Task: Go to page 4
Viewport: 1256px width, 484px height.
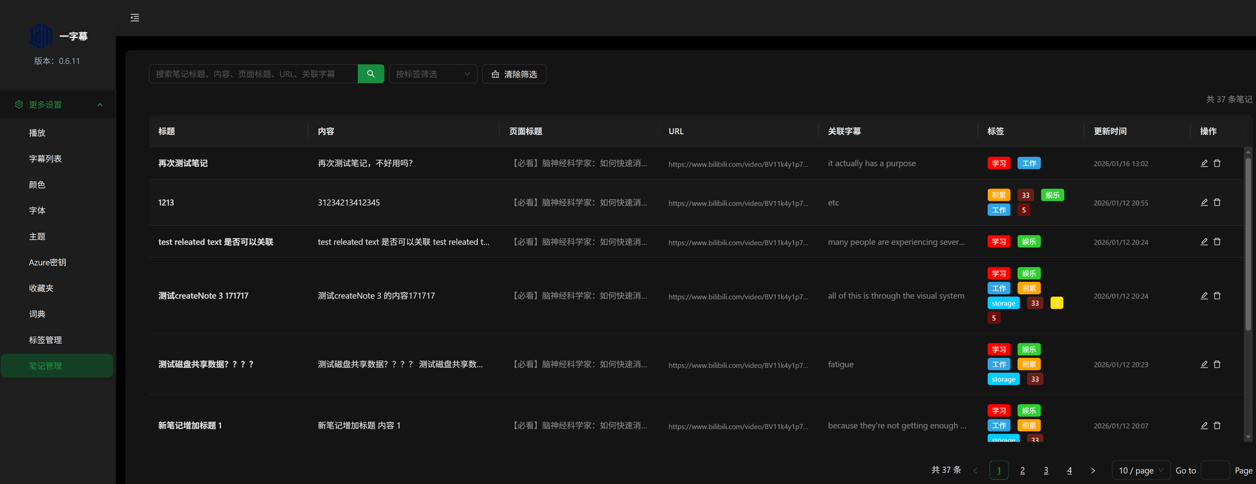Action: (1070, 470)
